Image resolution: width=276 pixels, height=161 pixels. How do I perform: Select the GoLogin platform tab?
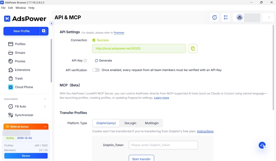pyautogui.click(x=130, y=123)
